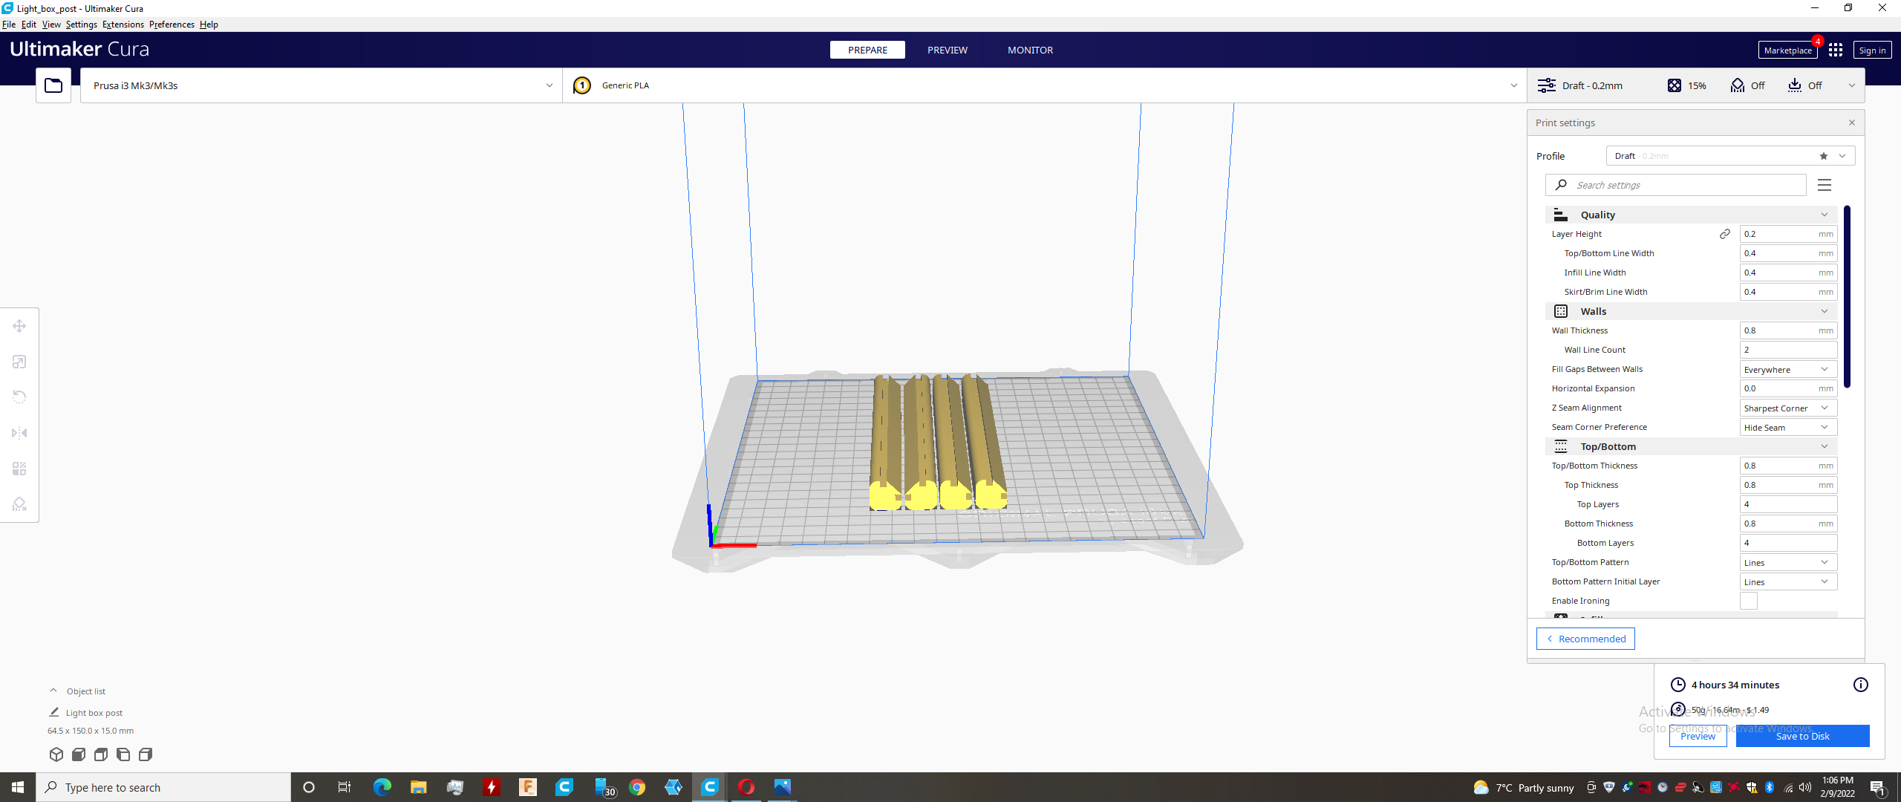Toggle adhesion setting off
The height and width of the screenshot is (802, 1901).
tap(1803, 85)
